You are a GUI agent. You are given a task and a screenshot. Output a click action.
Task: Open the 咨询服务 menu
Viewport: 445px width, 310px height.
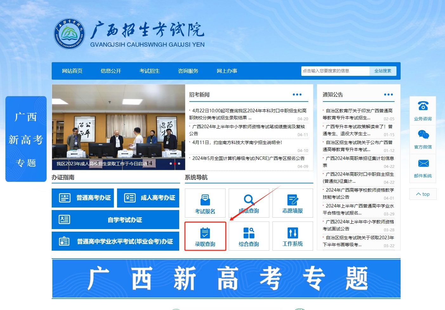(x=188, y=71)
